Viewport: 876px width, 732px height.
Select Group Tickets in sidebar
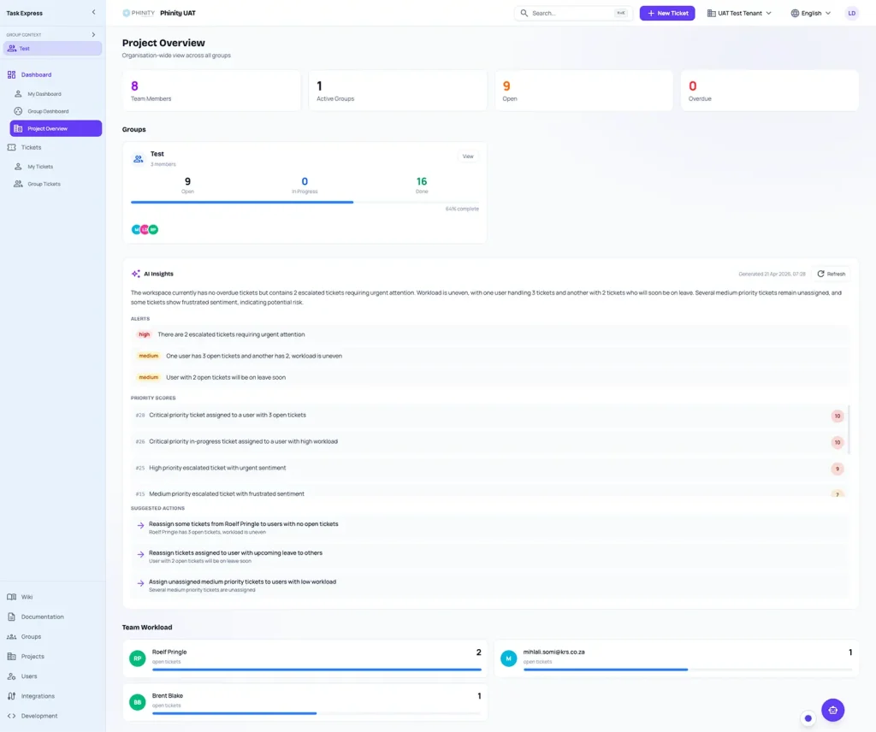coord(44,184)
